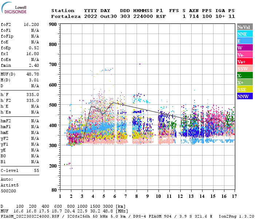Click the MUF(D) value 48.78

pos(32,74)
